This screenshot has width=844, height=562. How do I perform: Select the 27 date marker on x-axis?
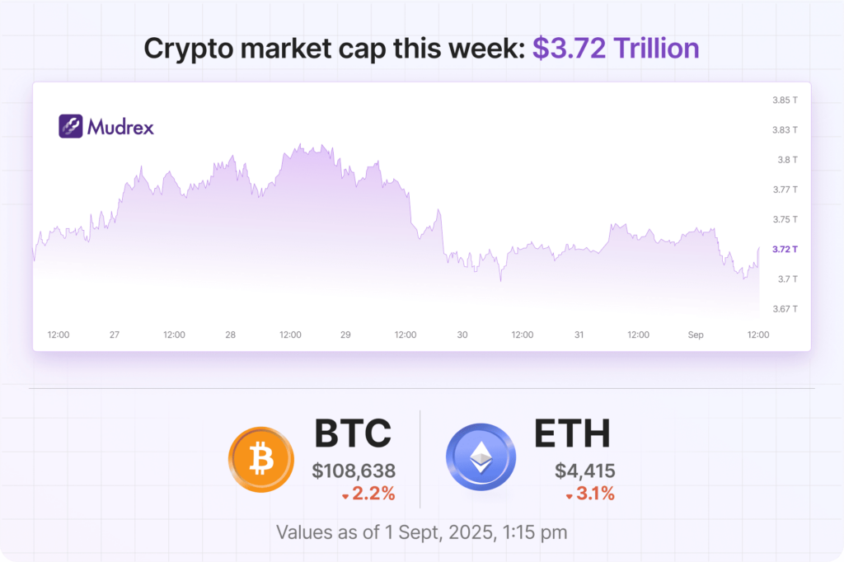pyautogui.click(x=115, y=335)
